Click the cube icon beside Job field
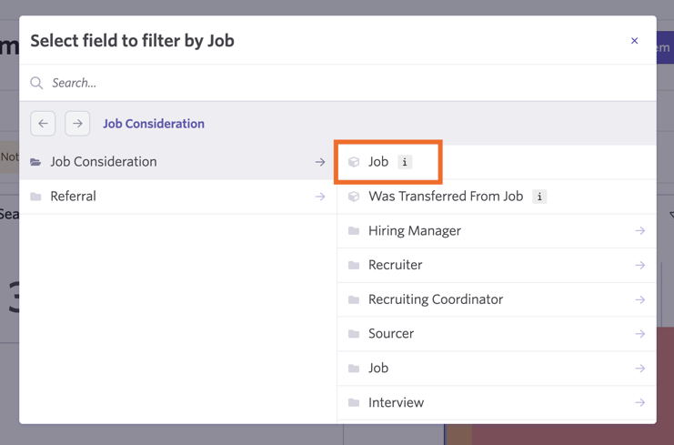 [x=354, y=162]
